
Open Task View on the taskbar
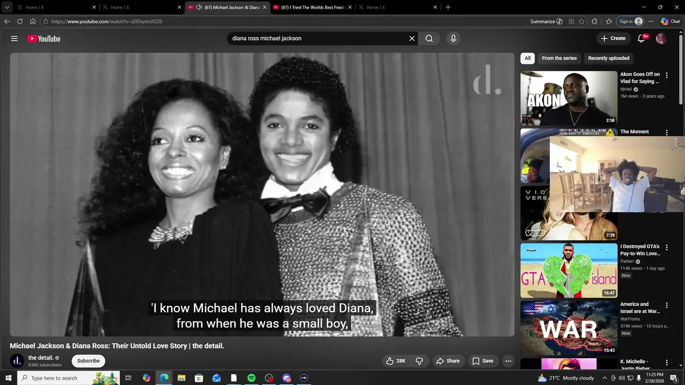[128, 378]
